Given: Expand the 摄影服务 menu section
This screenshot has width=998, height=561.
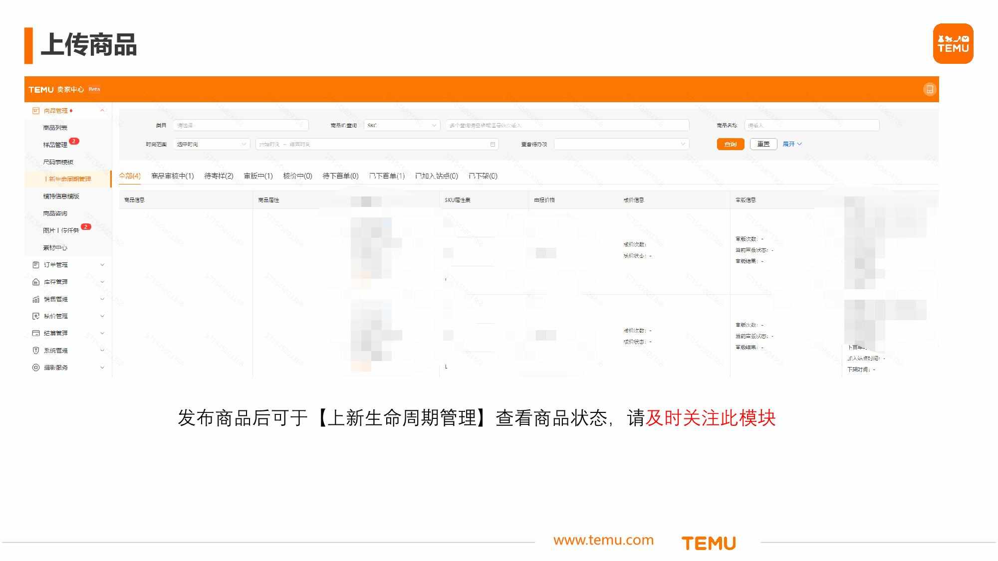Looking at the screenshot, I should tap(102, 368).
